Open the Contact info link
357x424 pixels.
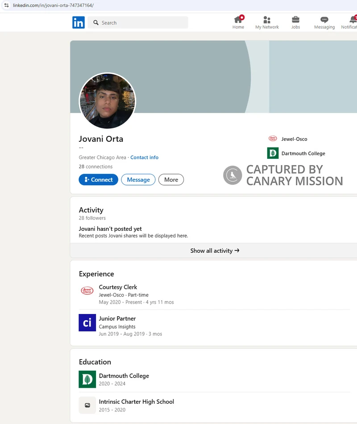click(x=144, y=157)
